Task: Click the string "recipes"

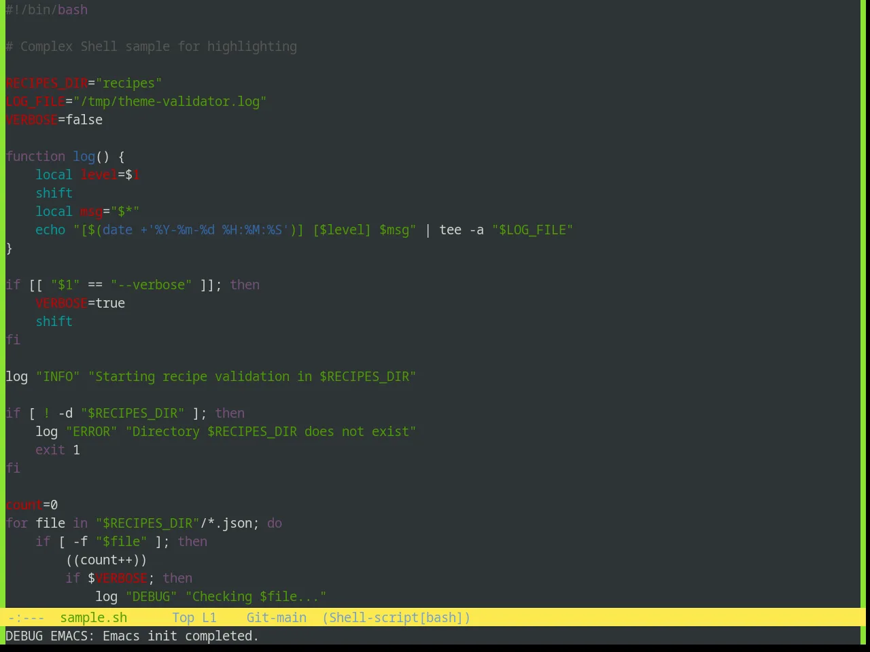Action: click(x=128, y=83)
